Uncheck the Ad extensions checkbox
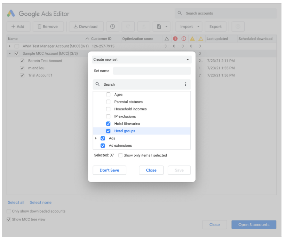The width and height of the screenshot is (285, 239). pyautogui.click(x=103, y=145)
